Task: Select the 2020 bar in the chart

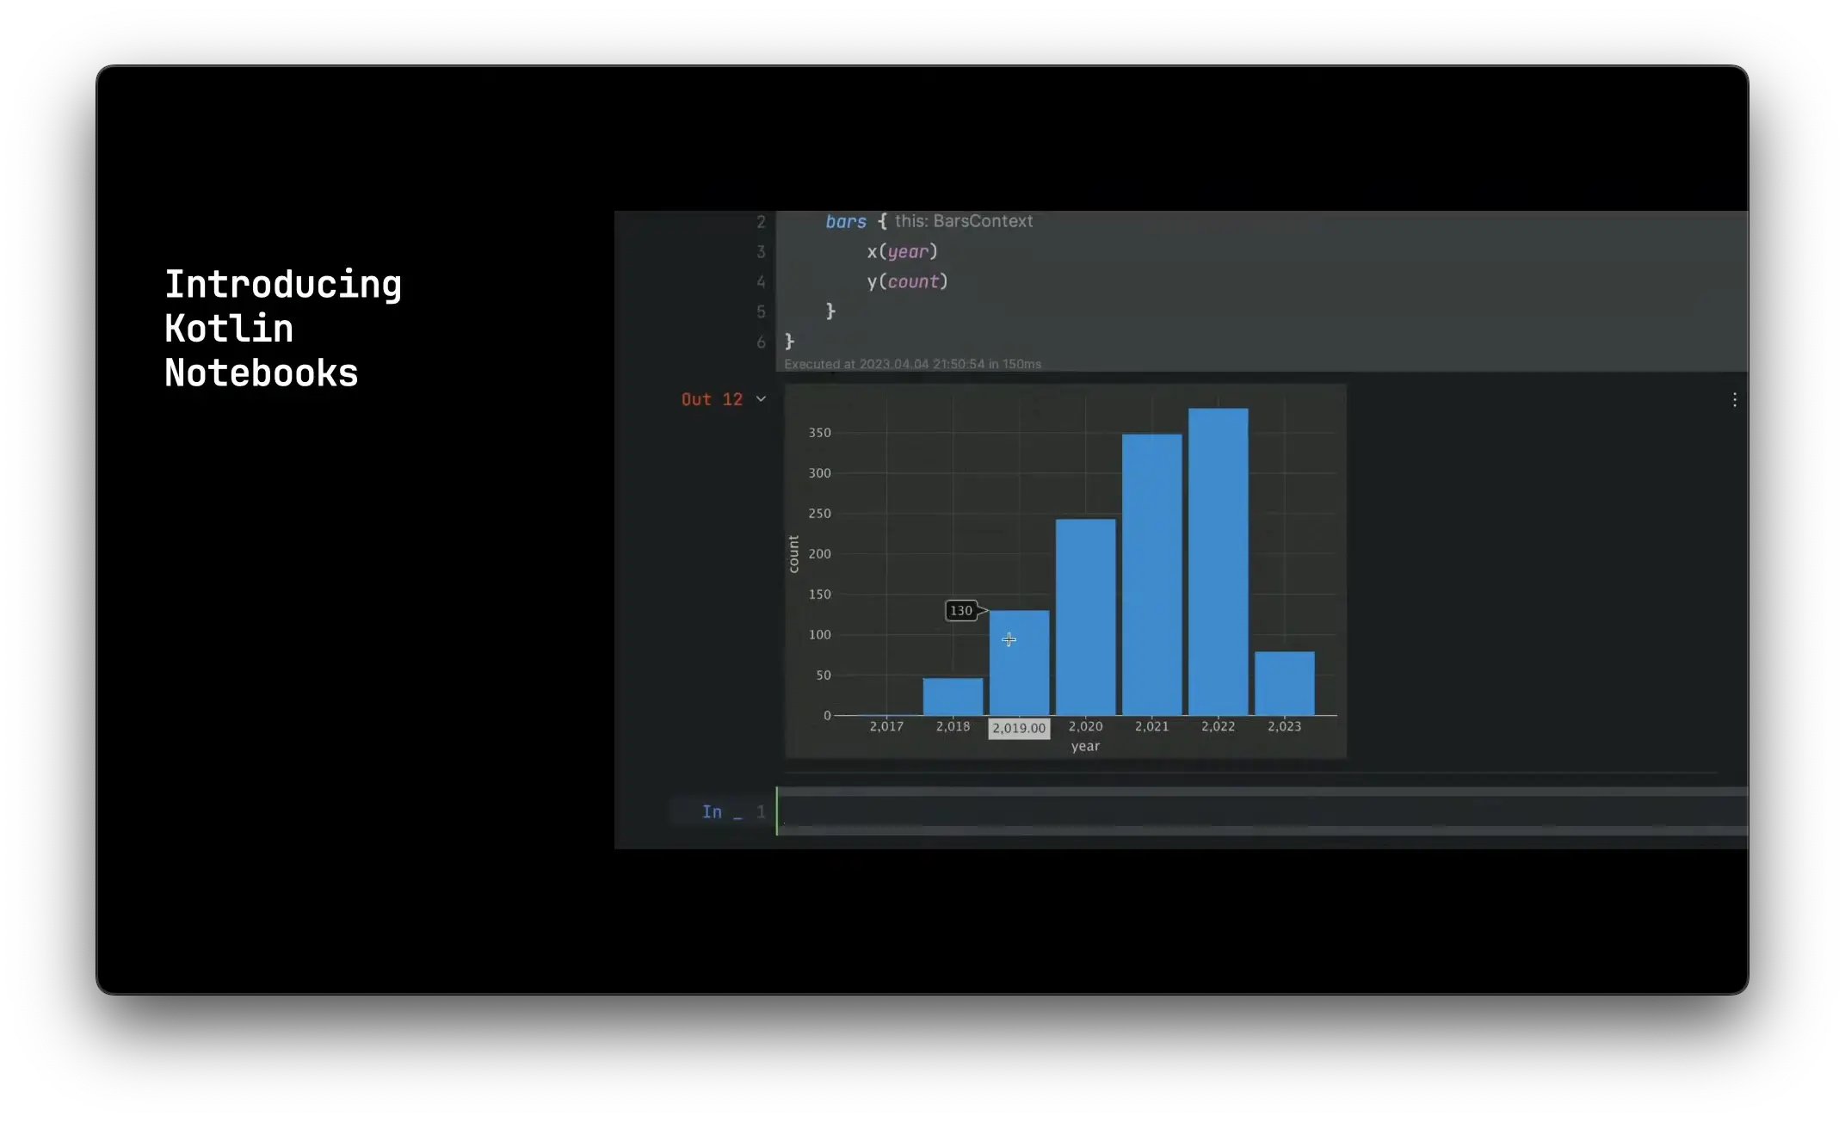Action: coord(1085,617)
